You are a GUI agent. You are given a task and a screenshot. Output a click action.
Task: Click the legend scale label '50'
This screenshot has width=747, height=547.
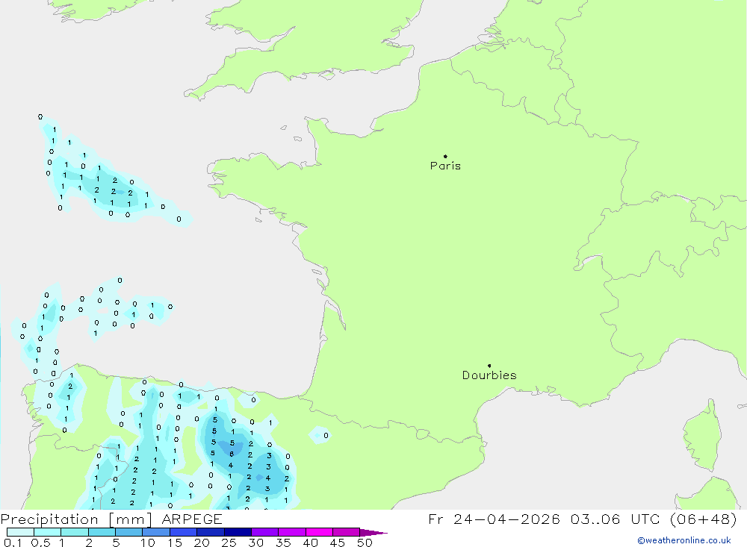[365, 543]
